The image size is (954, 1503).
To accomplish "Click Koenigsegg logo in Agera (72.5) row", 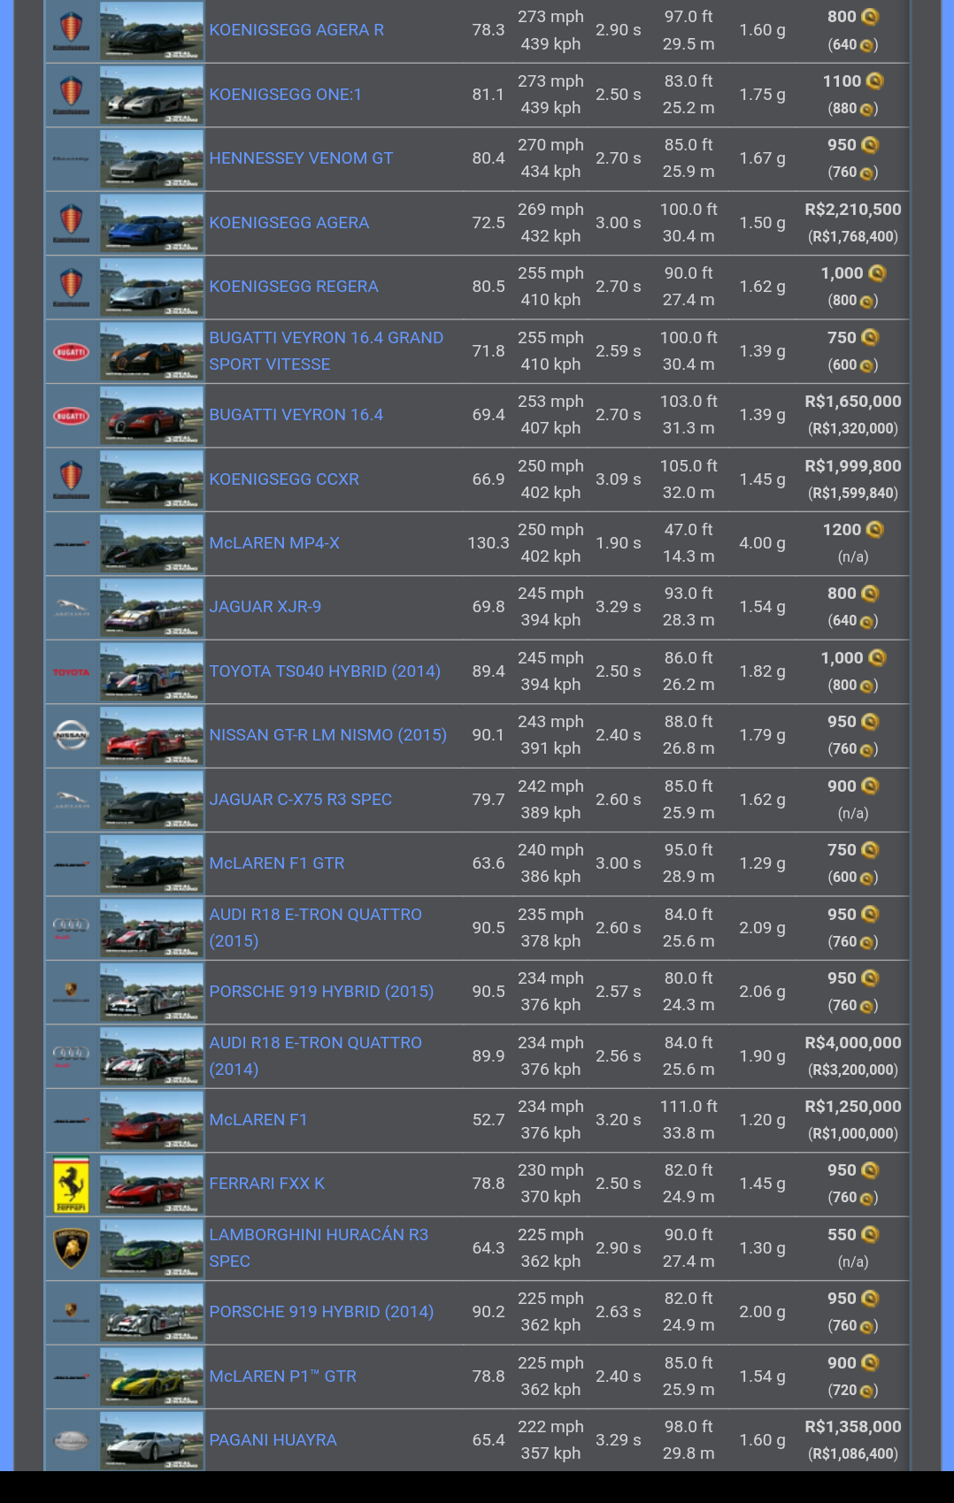I will [x=72, y=223].
